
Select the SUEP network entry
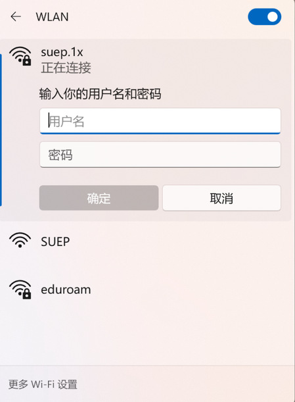(145, 241)
